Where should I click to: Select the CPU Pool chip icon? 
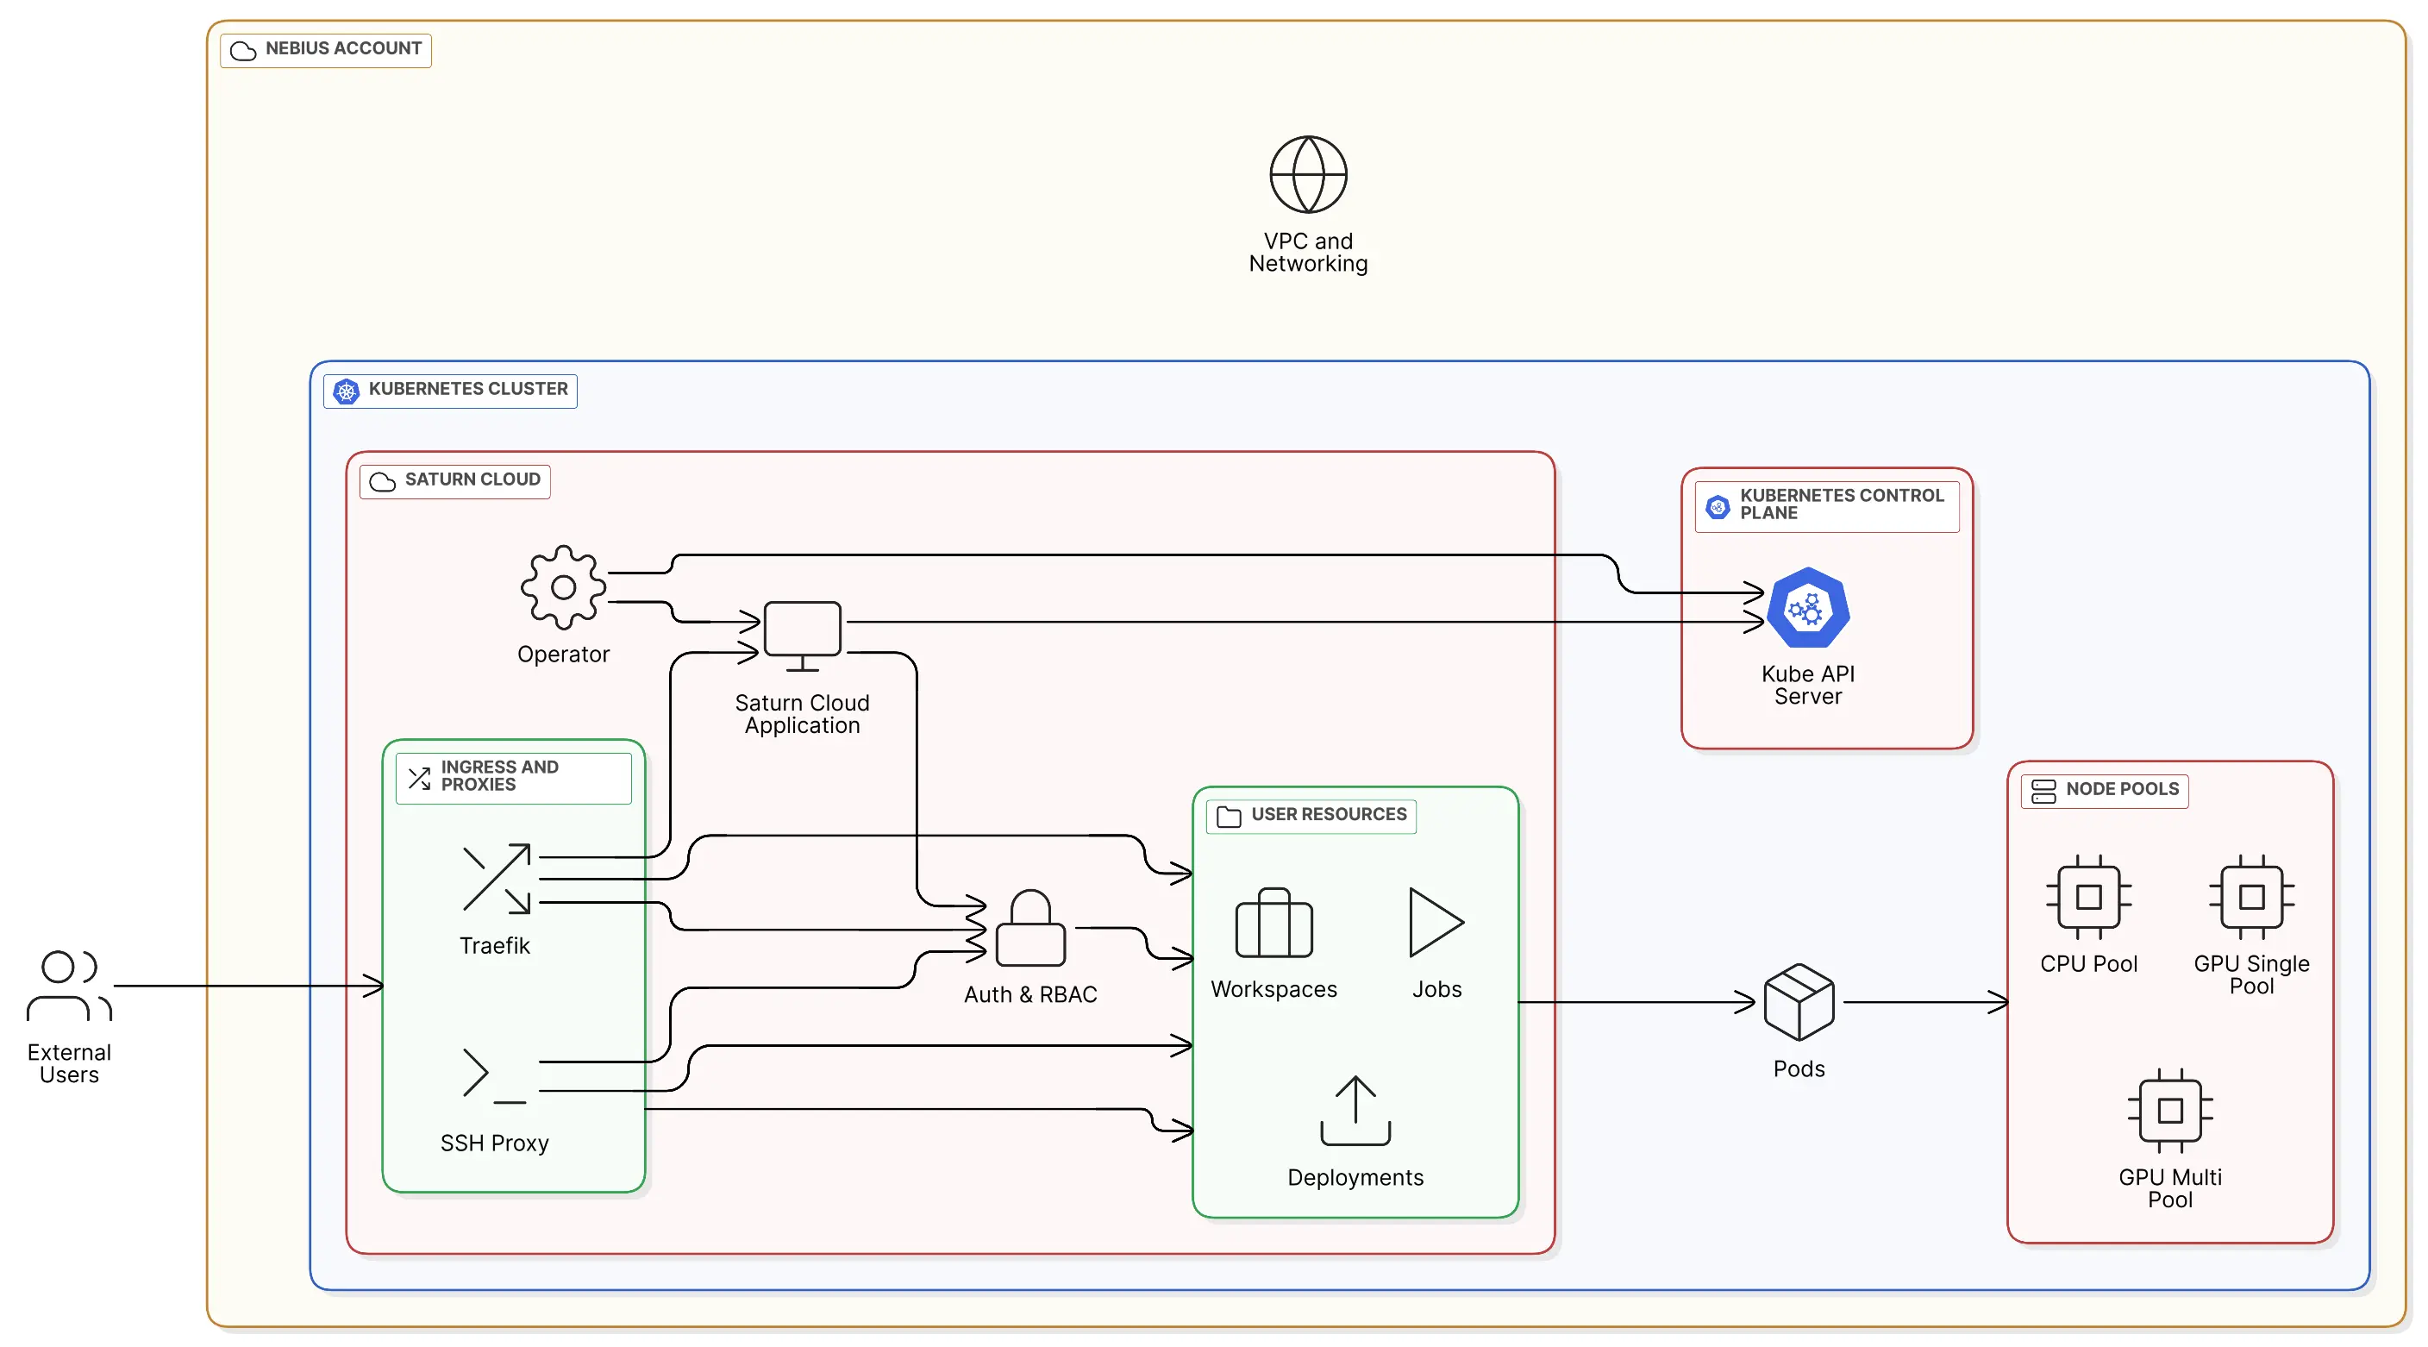(x=2088, y=898)
